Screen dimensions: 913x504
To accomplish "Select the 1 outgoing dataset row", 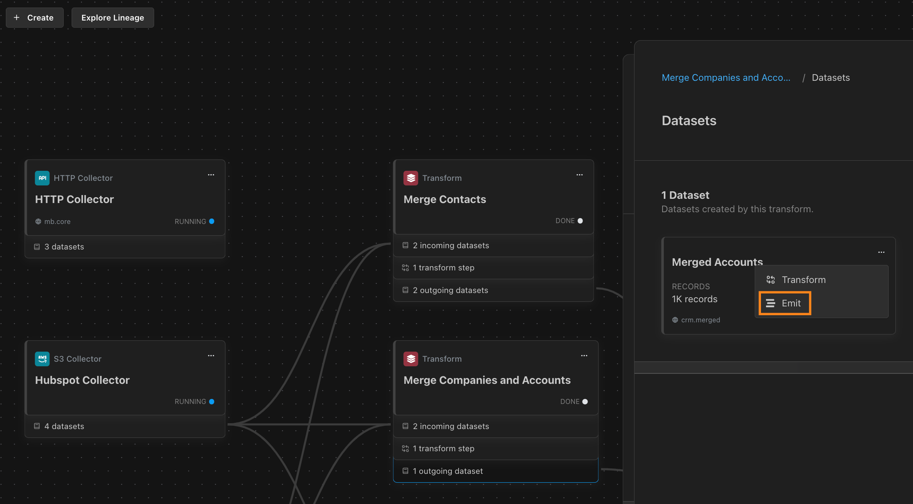I will point(495,471).
